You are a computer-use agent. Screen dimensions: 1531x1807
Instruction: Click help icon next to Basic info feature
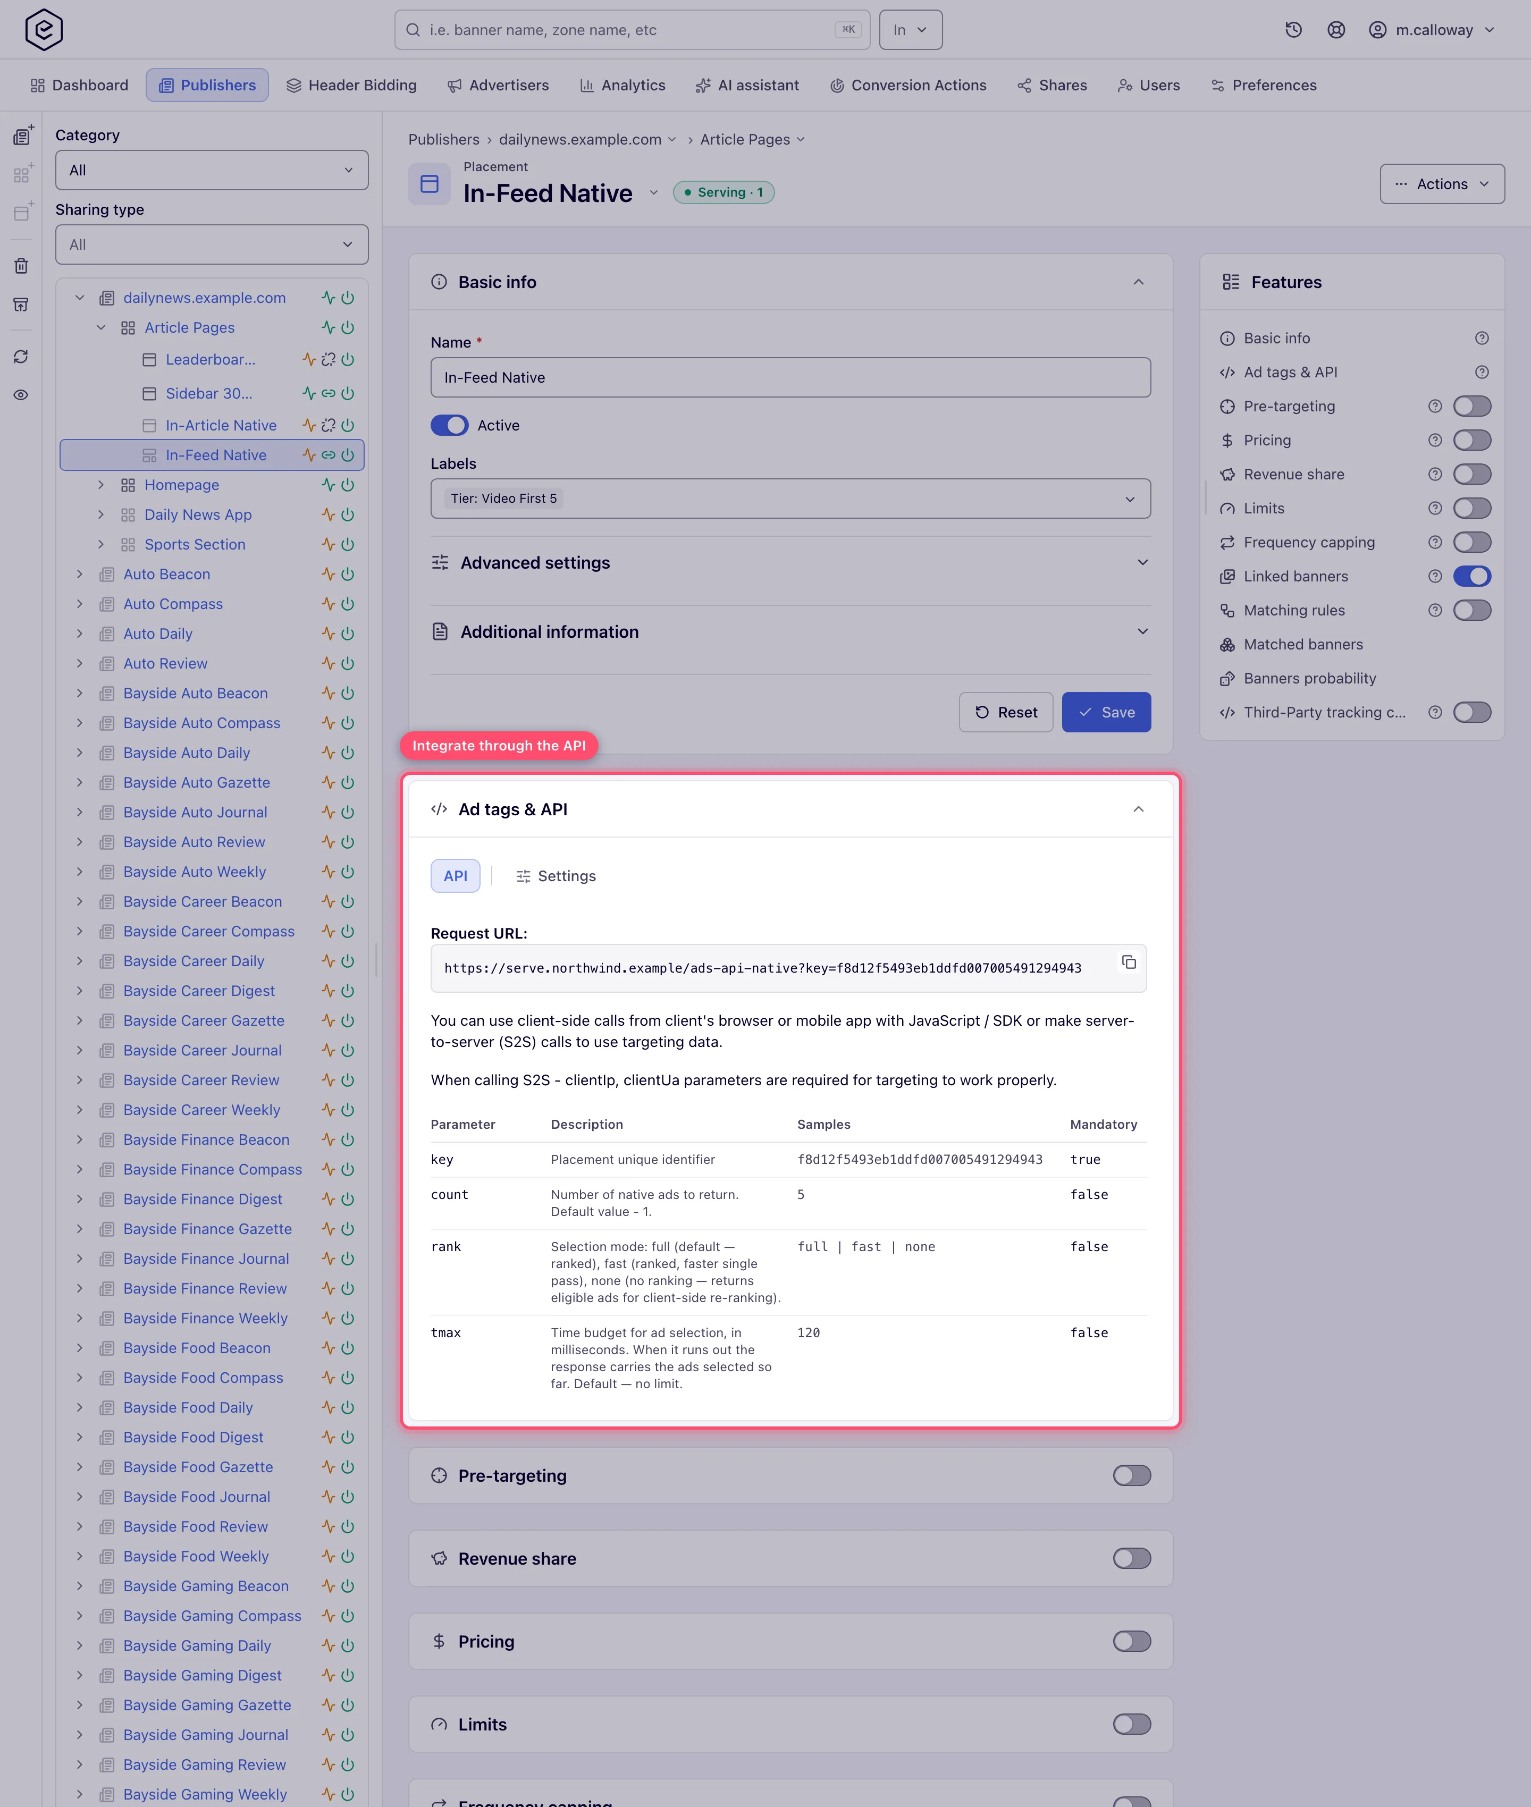[1482, 339]
